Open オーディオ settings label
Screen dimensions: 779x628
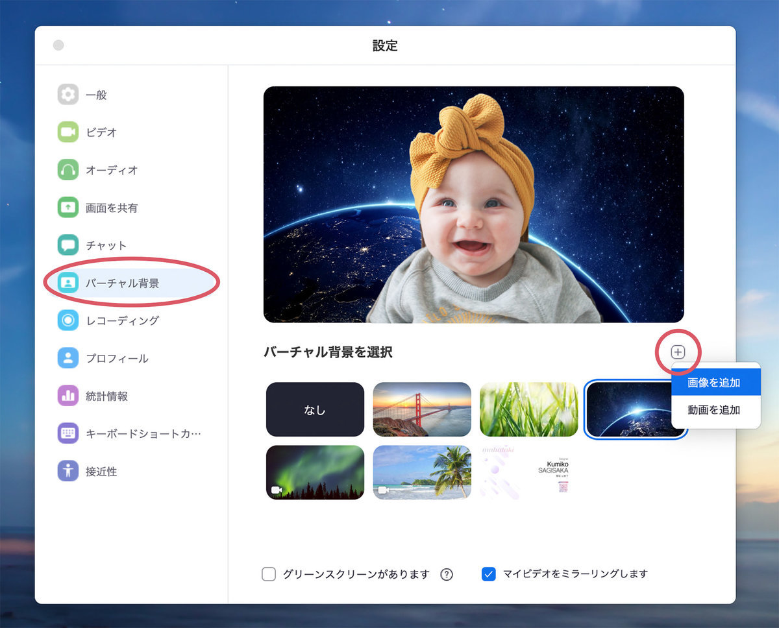pyautogui.click(x=112, y=170)
